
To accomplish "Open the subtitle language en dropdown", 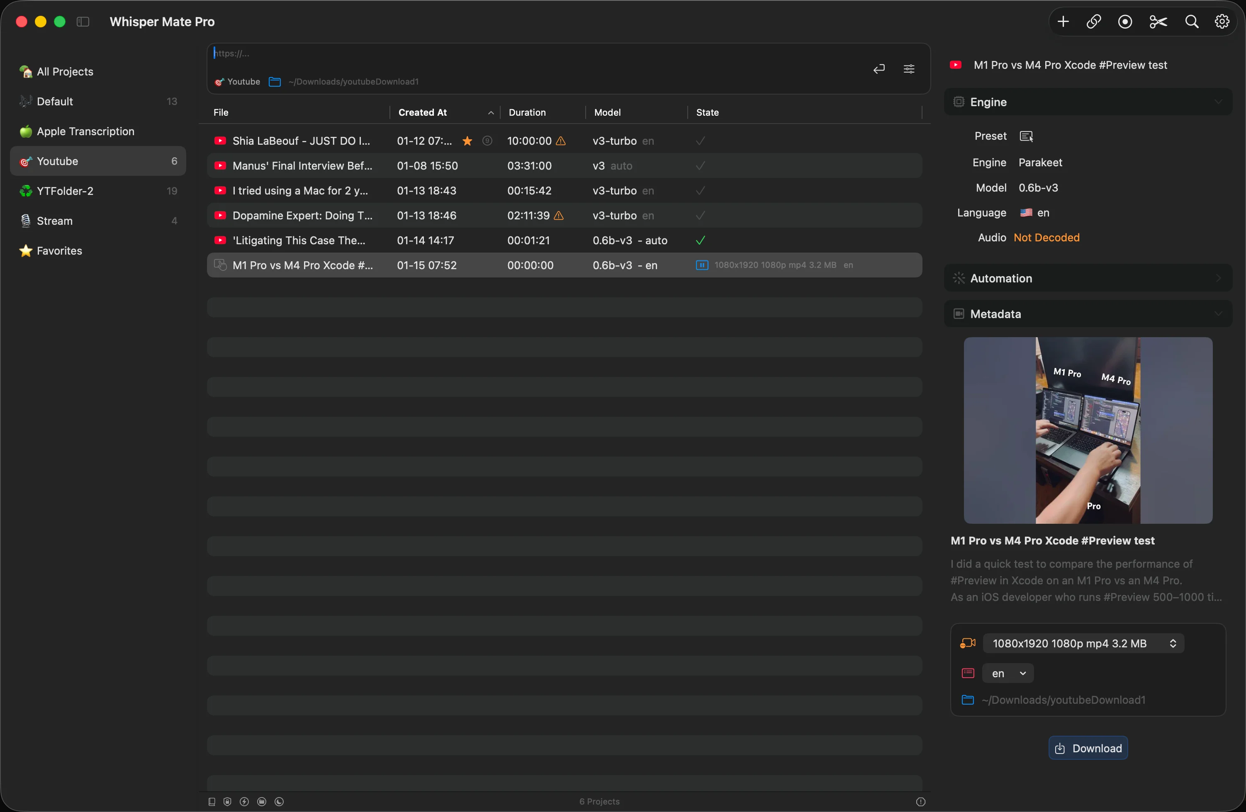I will (x=1007, y=673).
